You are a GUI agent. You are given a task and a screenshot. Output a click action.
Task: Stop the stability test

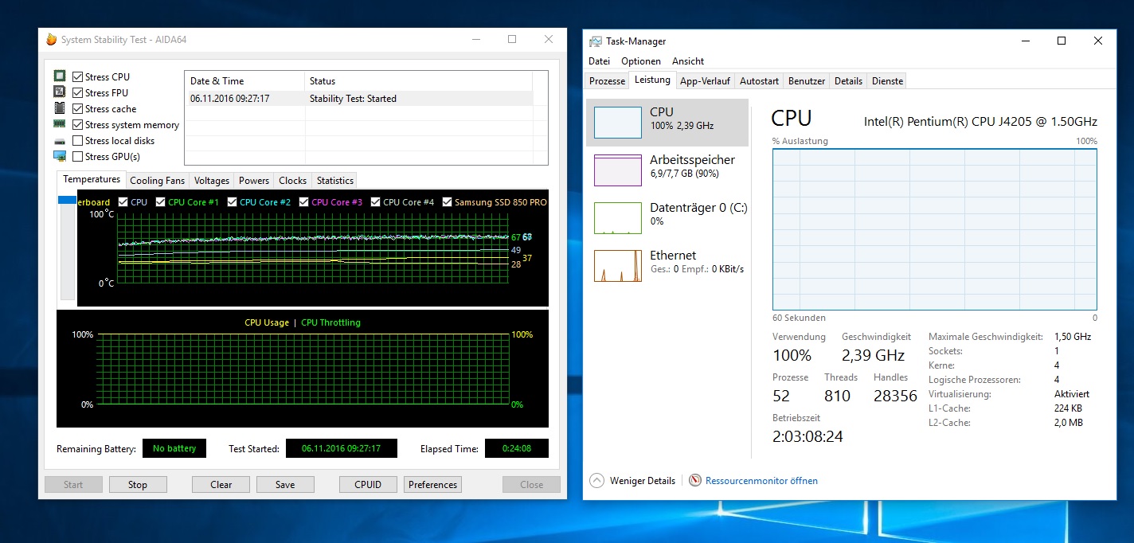[x=138, y=484]
